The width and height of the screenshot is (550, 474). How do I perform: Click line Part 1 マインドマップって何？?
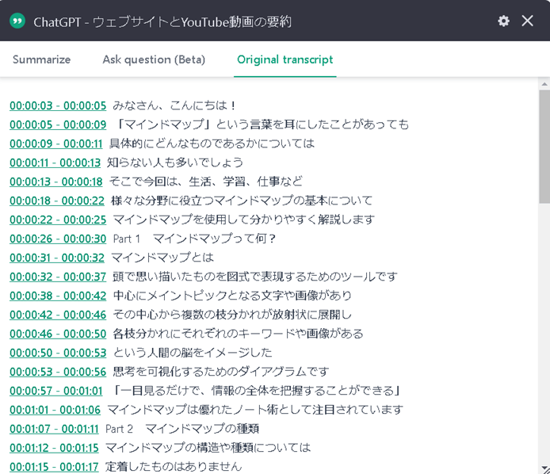195,239
